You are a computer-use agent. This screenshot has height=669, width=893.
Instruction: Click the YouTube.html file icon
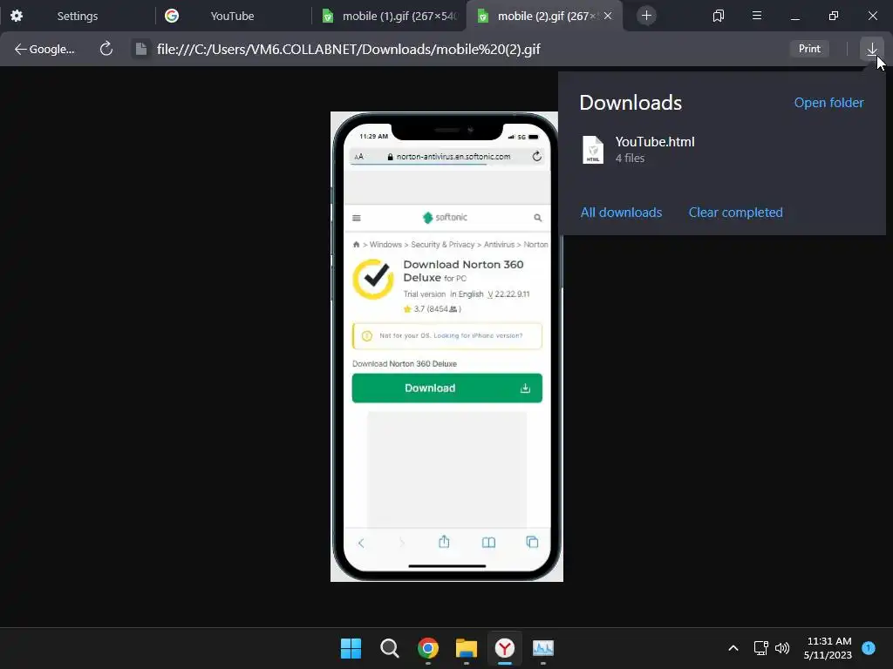click(593, 150)
